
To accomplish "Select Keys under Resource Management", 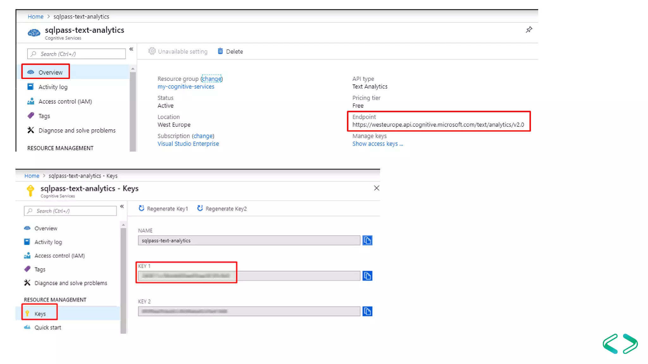I will [x=40, y=314].
